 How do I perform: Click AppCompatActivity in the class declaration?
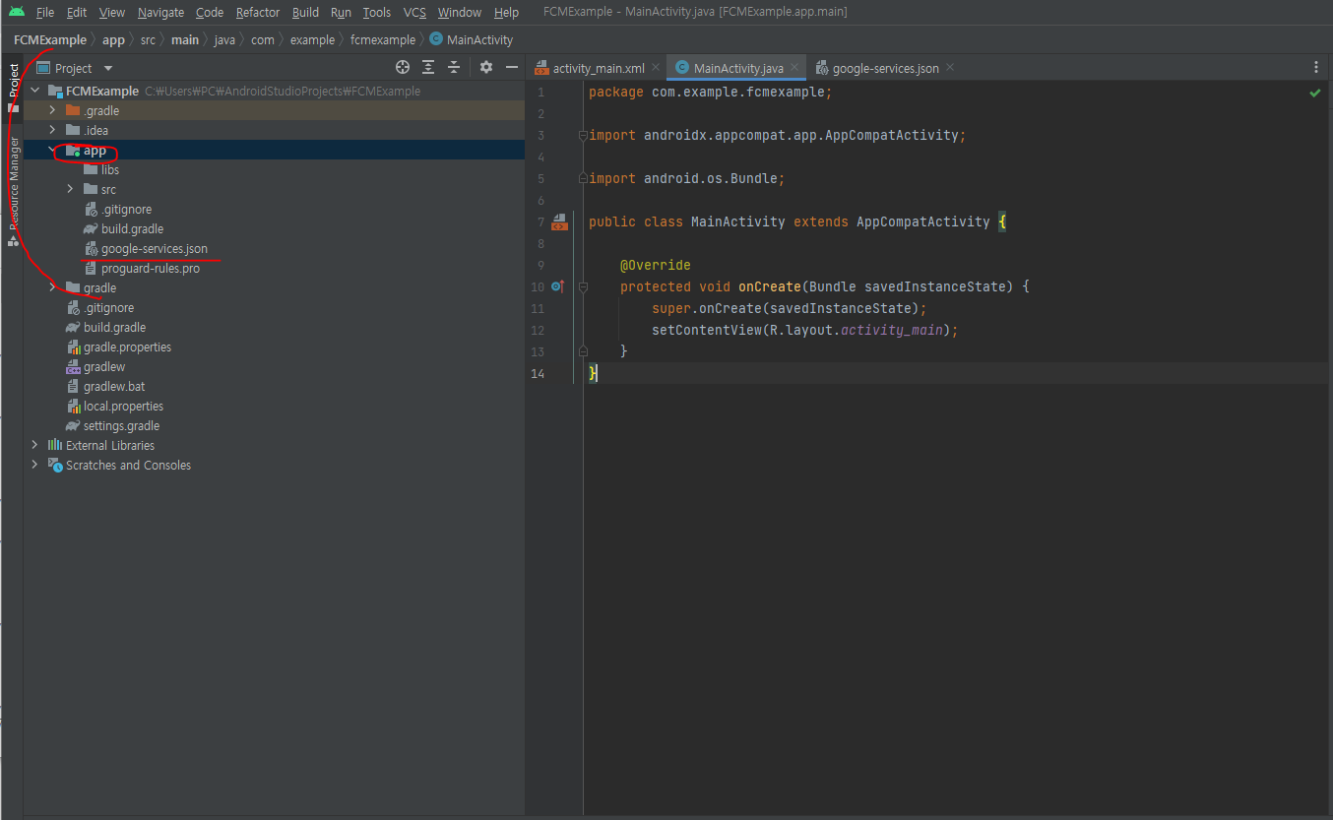[923, 221]
